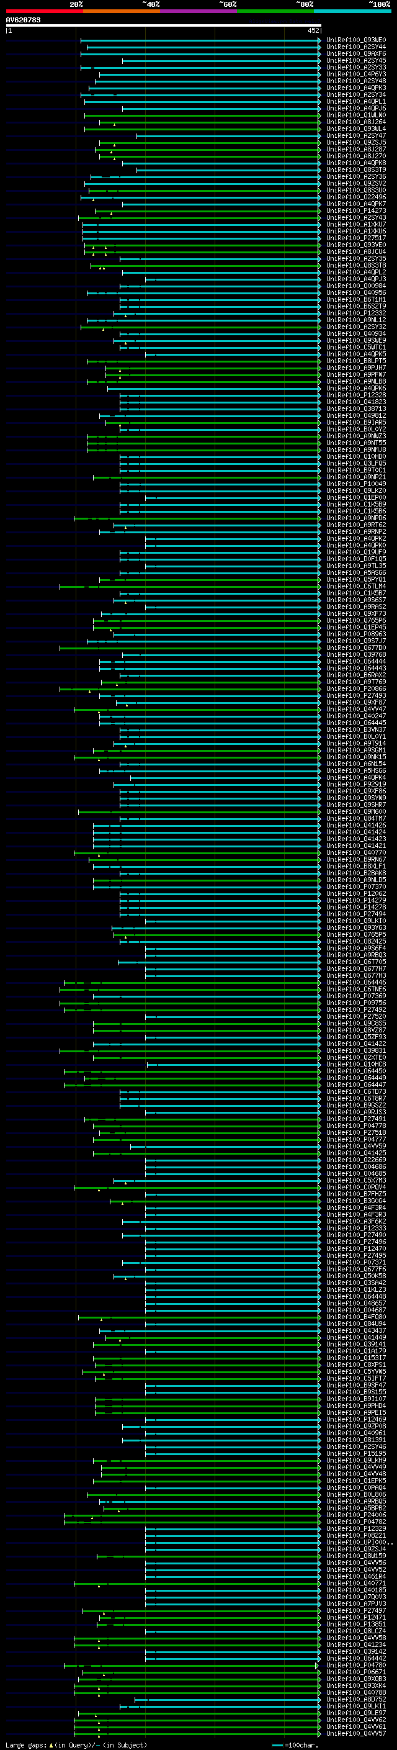Select the UniRef100_P20866 label
Image resolution: width=397 pixels, height=1750 pixels.
coord(356,689)
